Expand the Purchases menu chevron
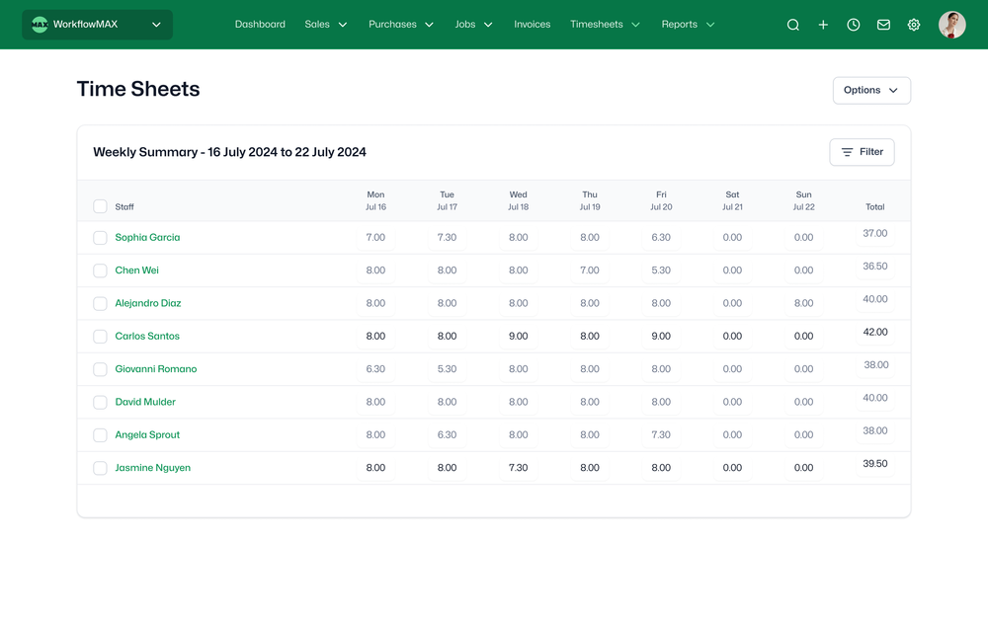Image resolution: width=988 pixels, height=617 pixels. click(x=429, y=25)
